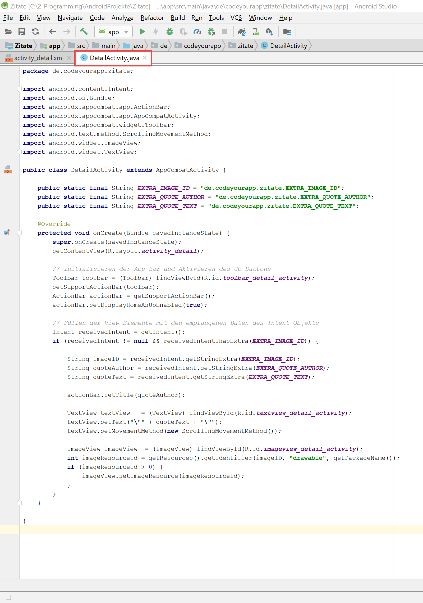Click the Run with Coverage icon
The image size is (423, 603).
coord(183,32)
